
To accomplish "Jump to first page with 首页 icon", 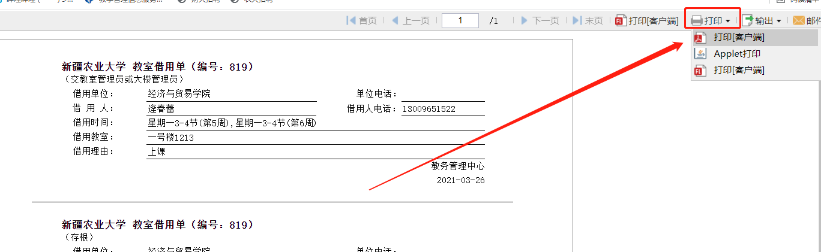I will [351, 20].
